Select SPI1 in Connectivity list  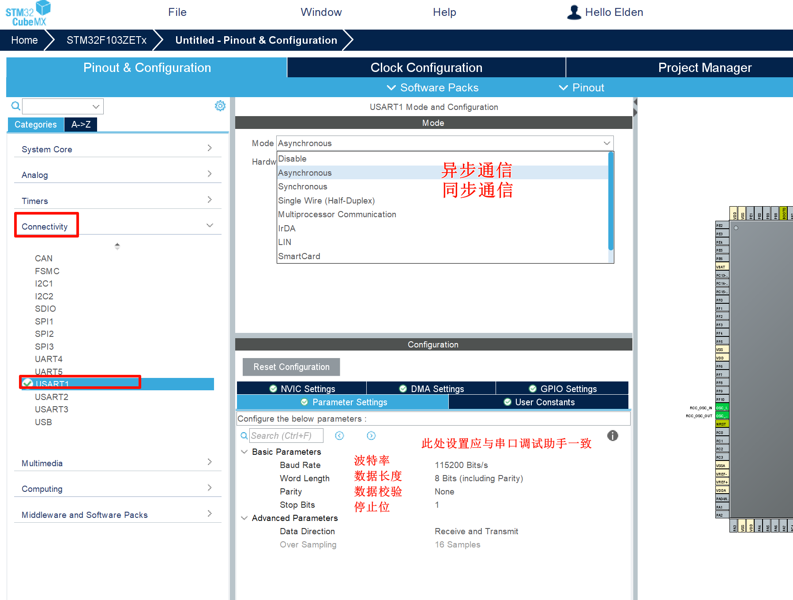point(44,321)
